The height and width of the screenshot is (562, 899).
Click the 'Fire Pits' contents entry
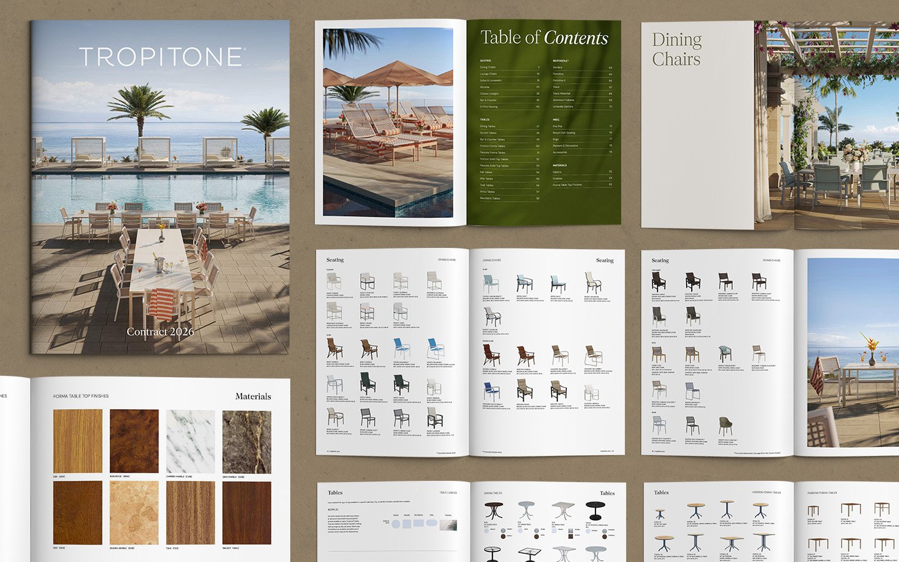tap(558, 126)
